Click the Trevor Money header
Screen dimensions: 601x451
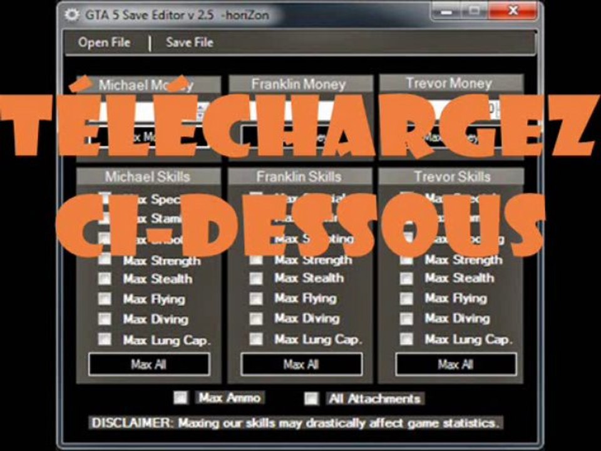click(x=450, y=83)
